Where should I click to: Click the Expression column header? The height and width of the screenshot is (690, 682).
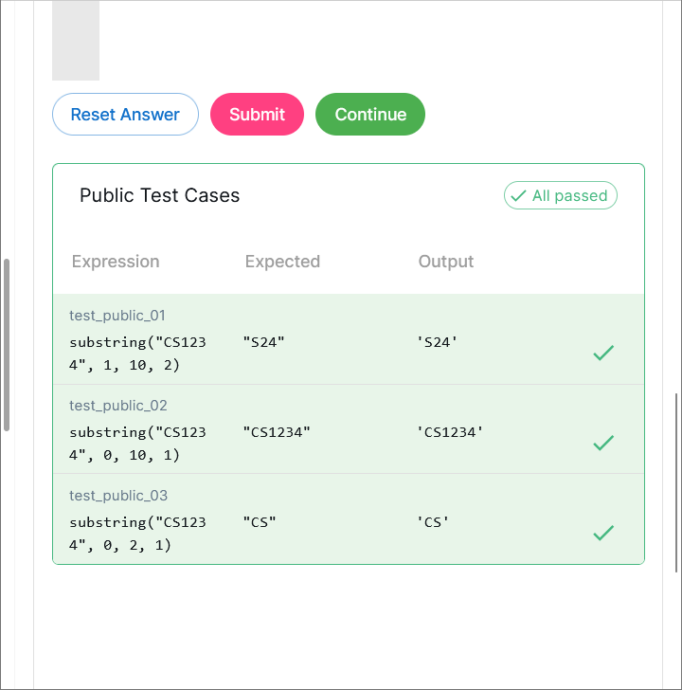point(116,262)
